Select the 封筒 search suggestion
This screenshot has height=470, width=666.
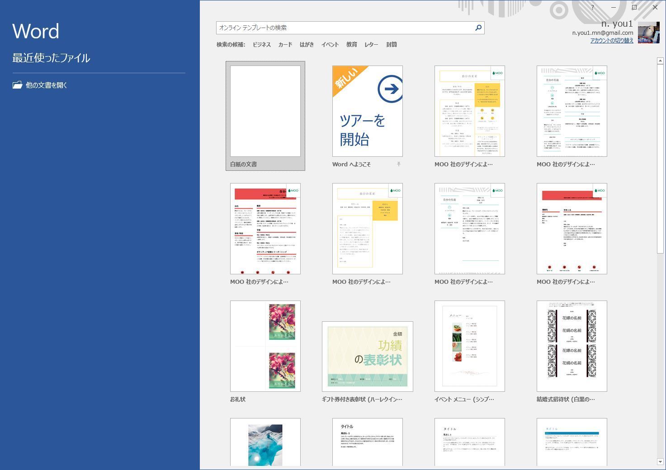[391, 44]
